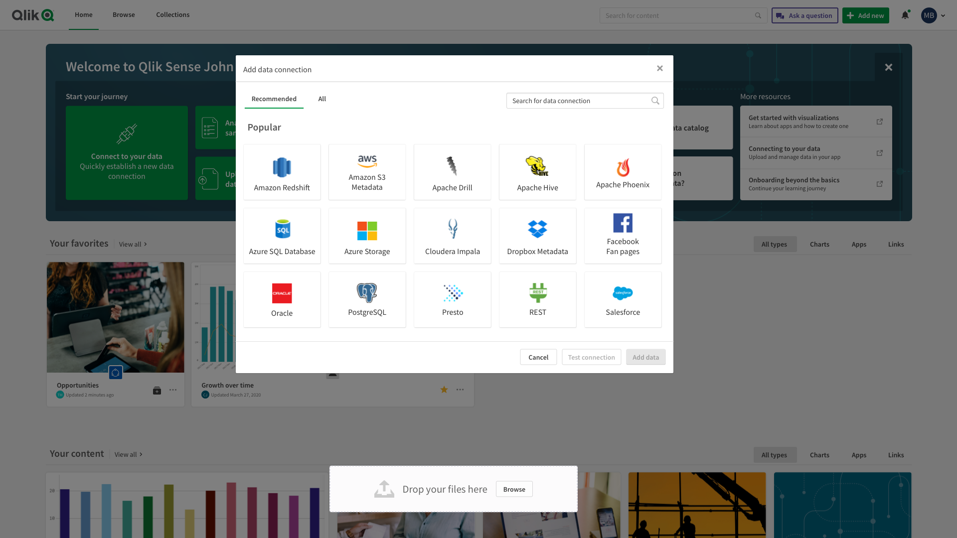Viewport: 957px width, 538px height.
Task: Click the Qlik logo
Action: click(33, 15)
